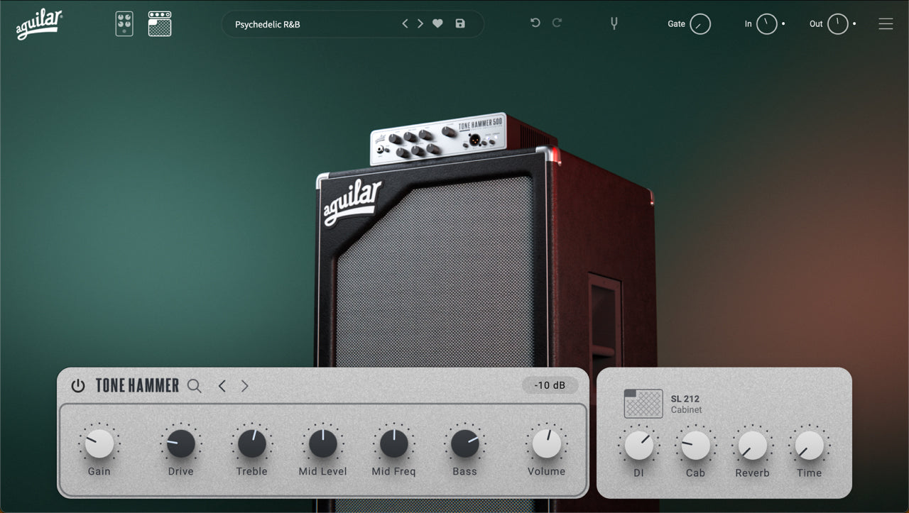
Task: Turn the Reverb knob on the cabinet
Action: pyautogui.click(x=751, y=446)
